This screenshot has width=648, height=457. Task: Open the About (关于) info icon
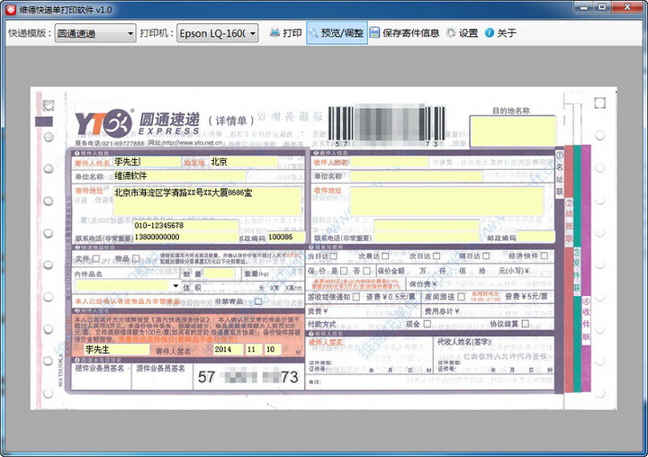(489, 32)
